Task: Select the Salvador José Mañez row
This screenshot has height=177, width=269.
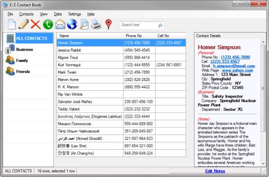Action: [x=121, y=101]
